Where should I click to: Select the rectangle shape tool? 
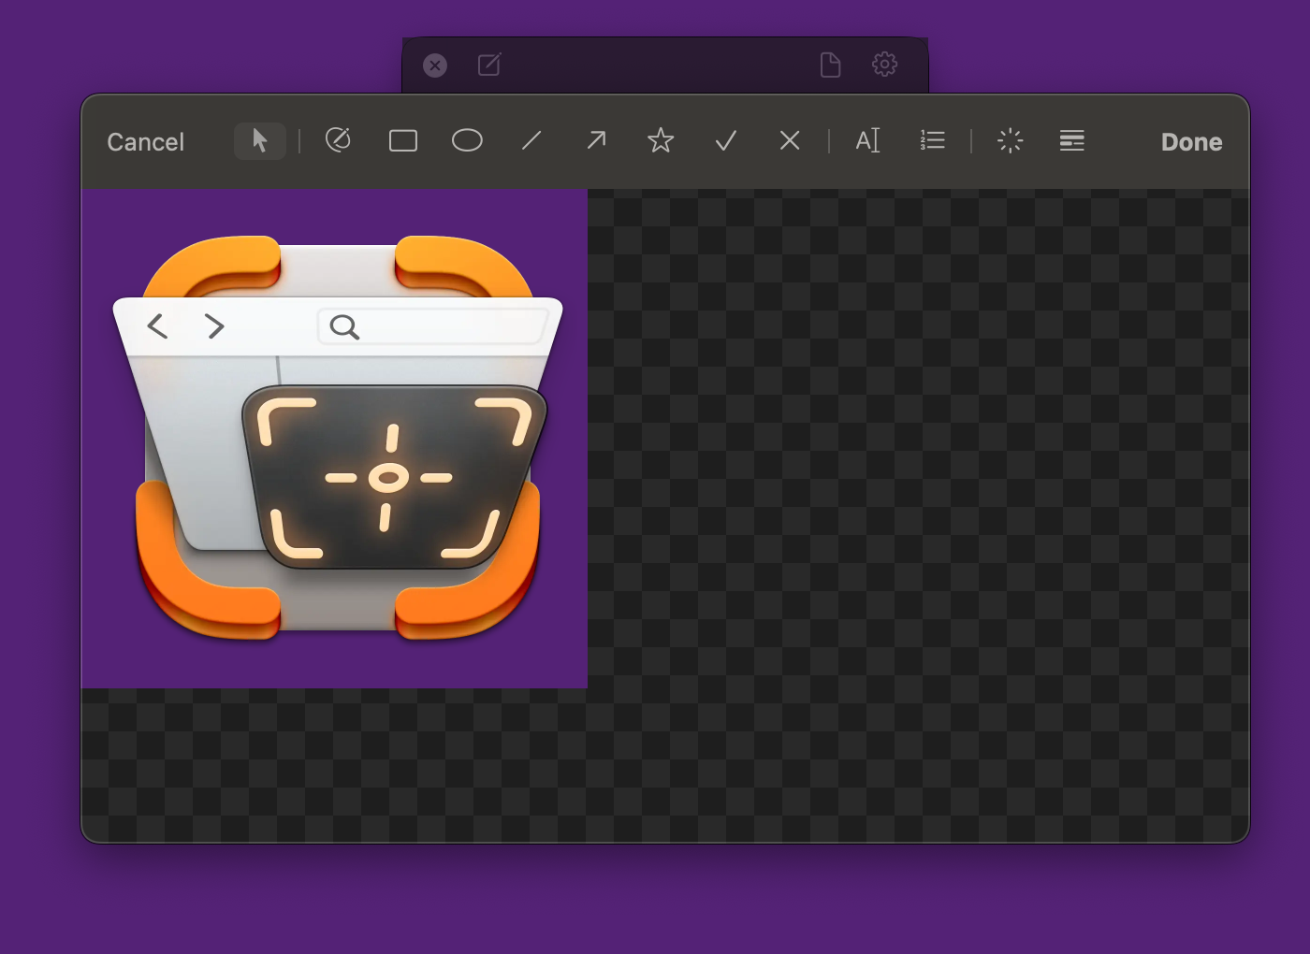point(403,141)
